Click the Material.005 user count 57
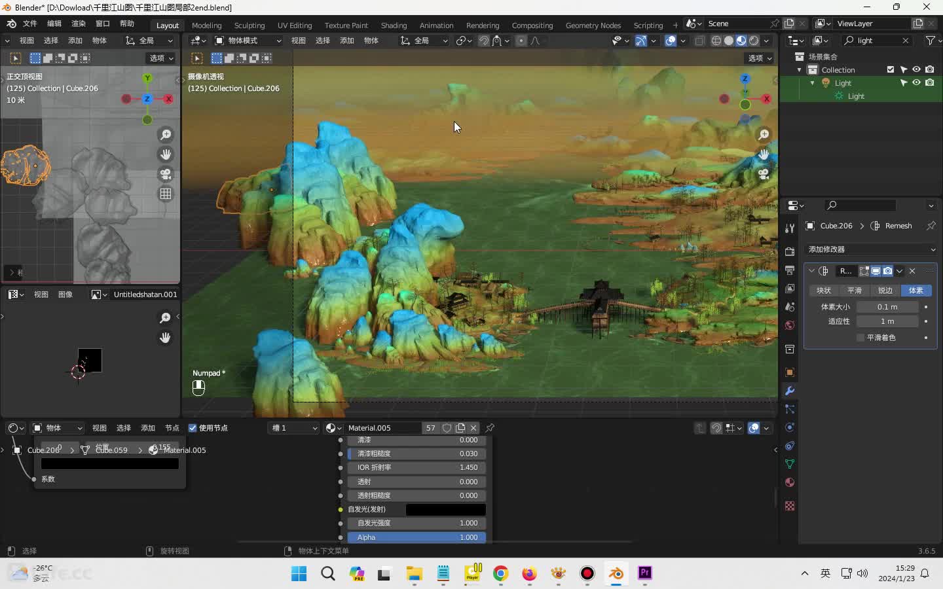 click(430, 428)
